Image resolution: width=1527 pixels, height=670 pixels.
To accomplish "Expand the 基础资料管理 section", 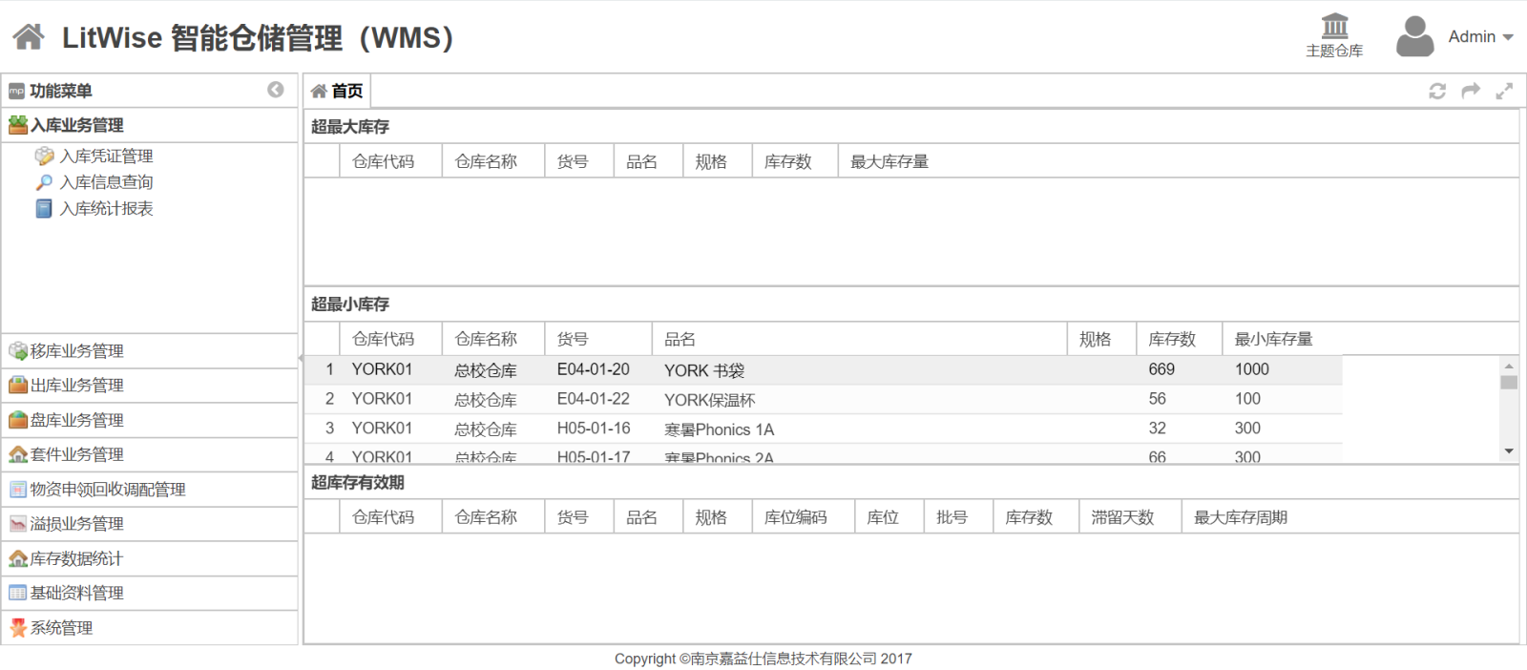I will [x=150, y=593].
